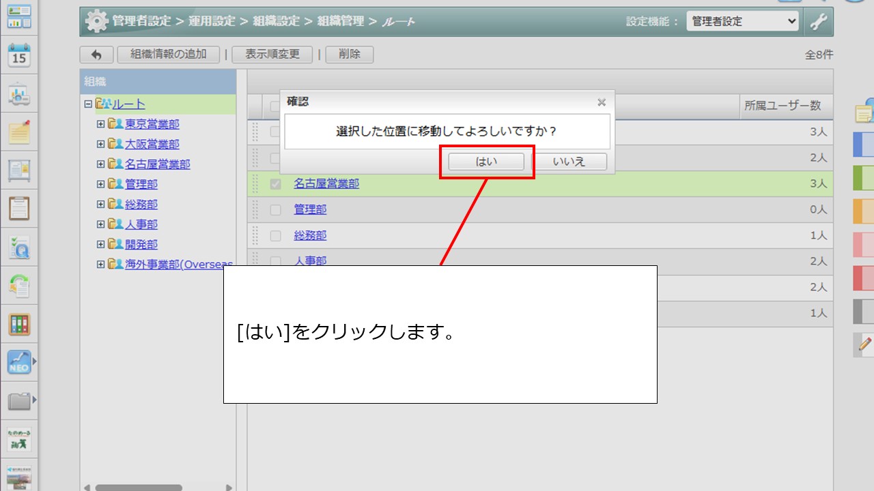Expand 管理部 in the organization tree

(101, 184)
